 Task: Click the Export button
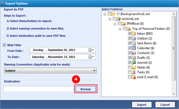tap(142, 105)
